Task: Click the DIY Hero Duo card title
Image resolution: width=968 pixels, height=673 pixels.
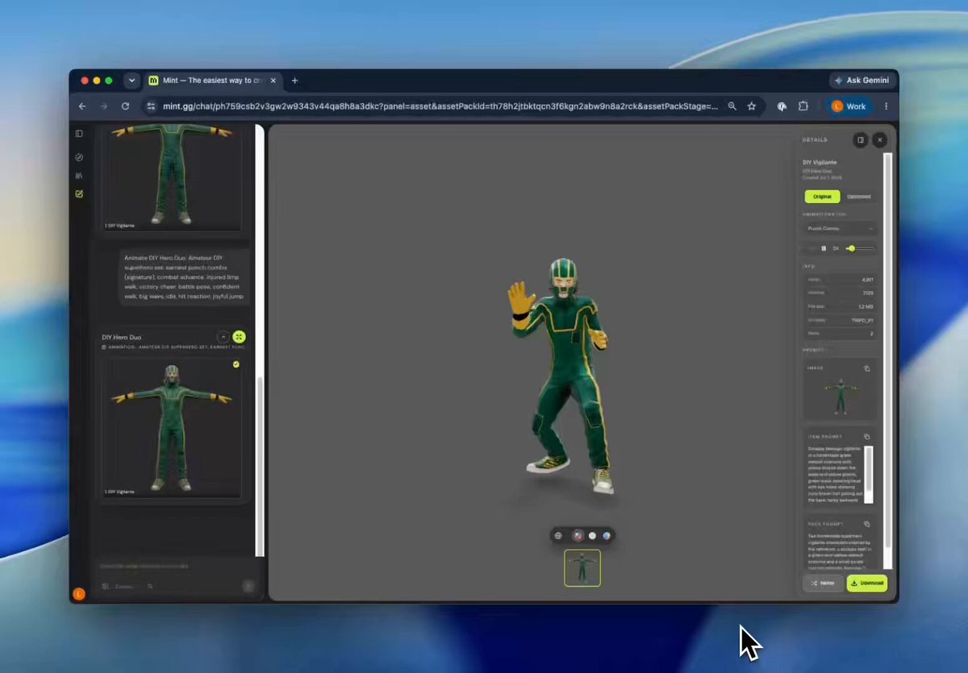Action: tap(122, 337)
